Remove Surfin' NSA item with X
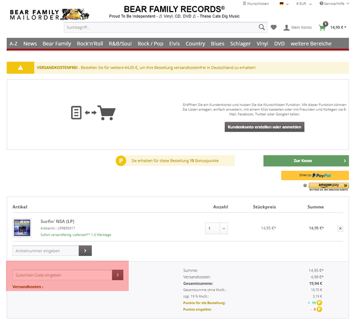 [340, 228]
